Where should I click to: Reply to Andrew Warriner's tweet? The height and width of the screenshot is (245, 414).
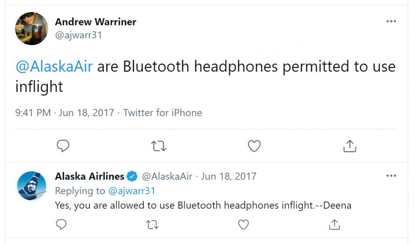[x=63, y=146]
